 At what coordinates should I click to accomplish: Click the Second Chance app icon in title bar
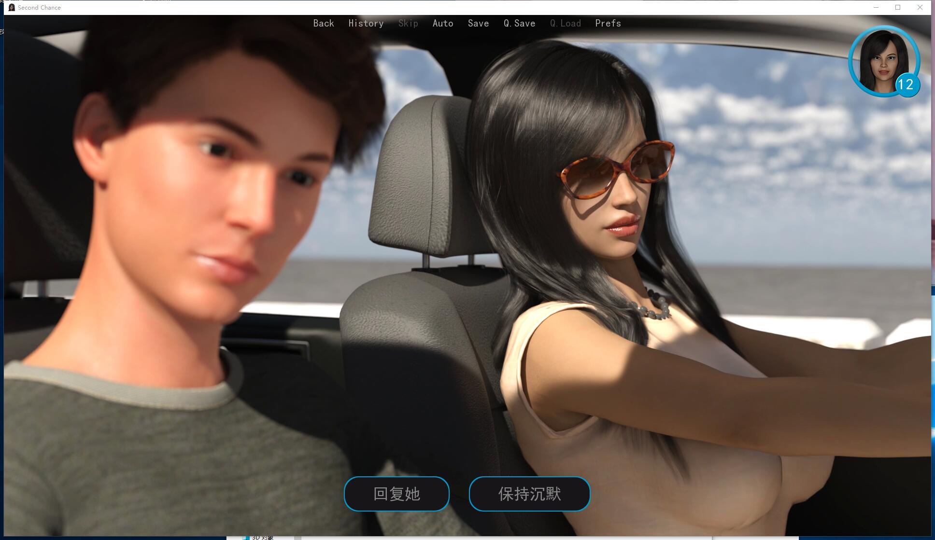coord(11,7)
